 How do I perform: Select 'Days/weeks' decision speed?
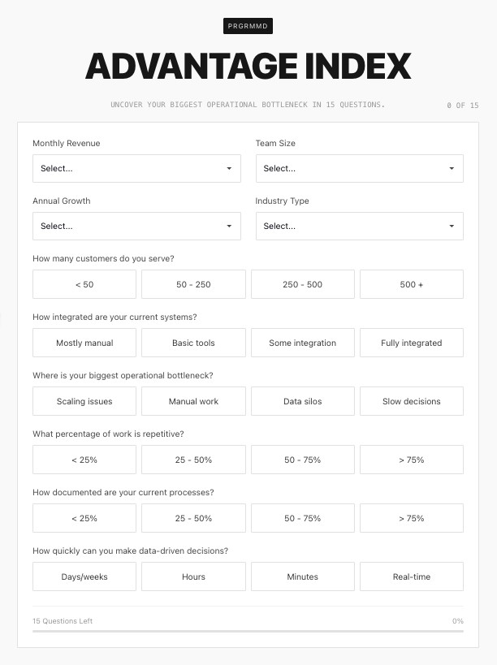click(84, 576)
